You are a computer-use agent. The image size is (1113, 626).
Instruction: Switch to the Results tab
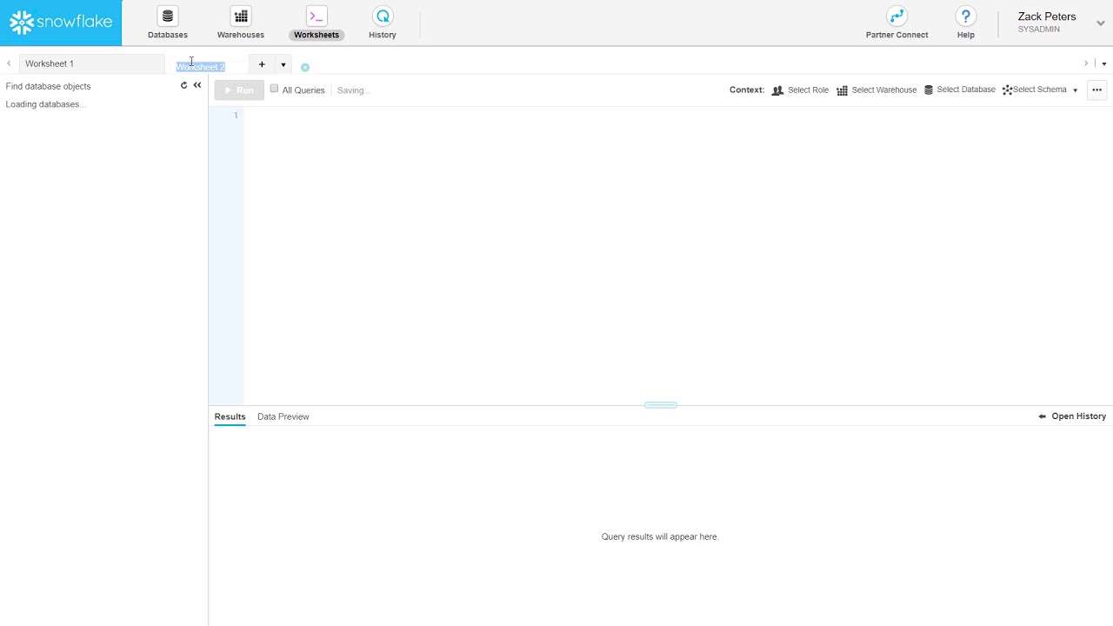[230, 416]
